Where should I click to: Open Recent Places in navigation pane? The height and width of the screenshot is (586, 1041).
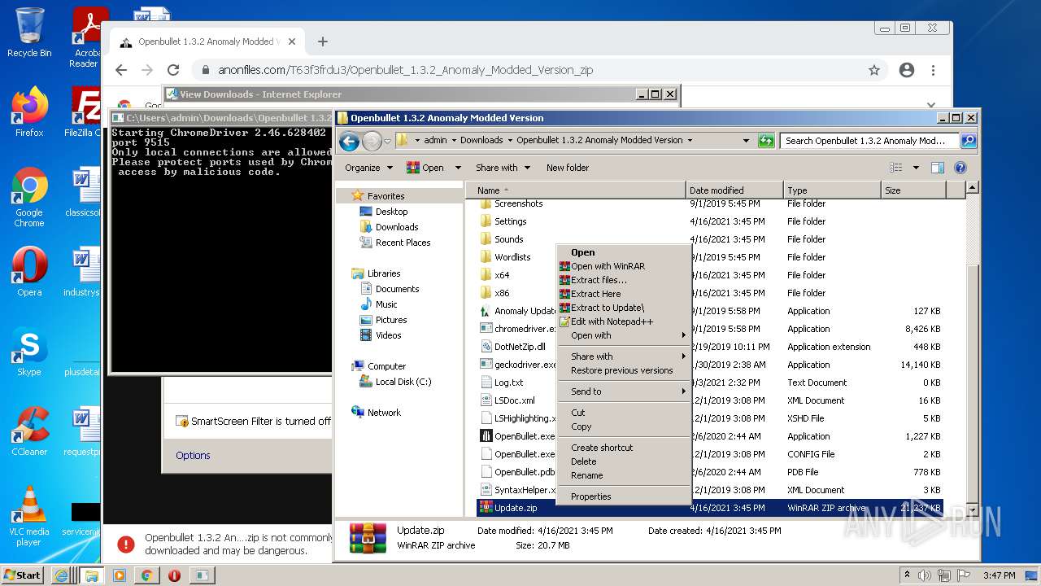tap(403, 243)
